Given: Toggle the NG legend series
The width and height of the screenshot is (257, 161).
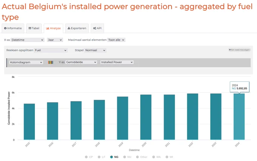Looking at the screenshot, I should (x=114, y=157).
